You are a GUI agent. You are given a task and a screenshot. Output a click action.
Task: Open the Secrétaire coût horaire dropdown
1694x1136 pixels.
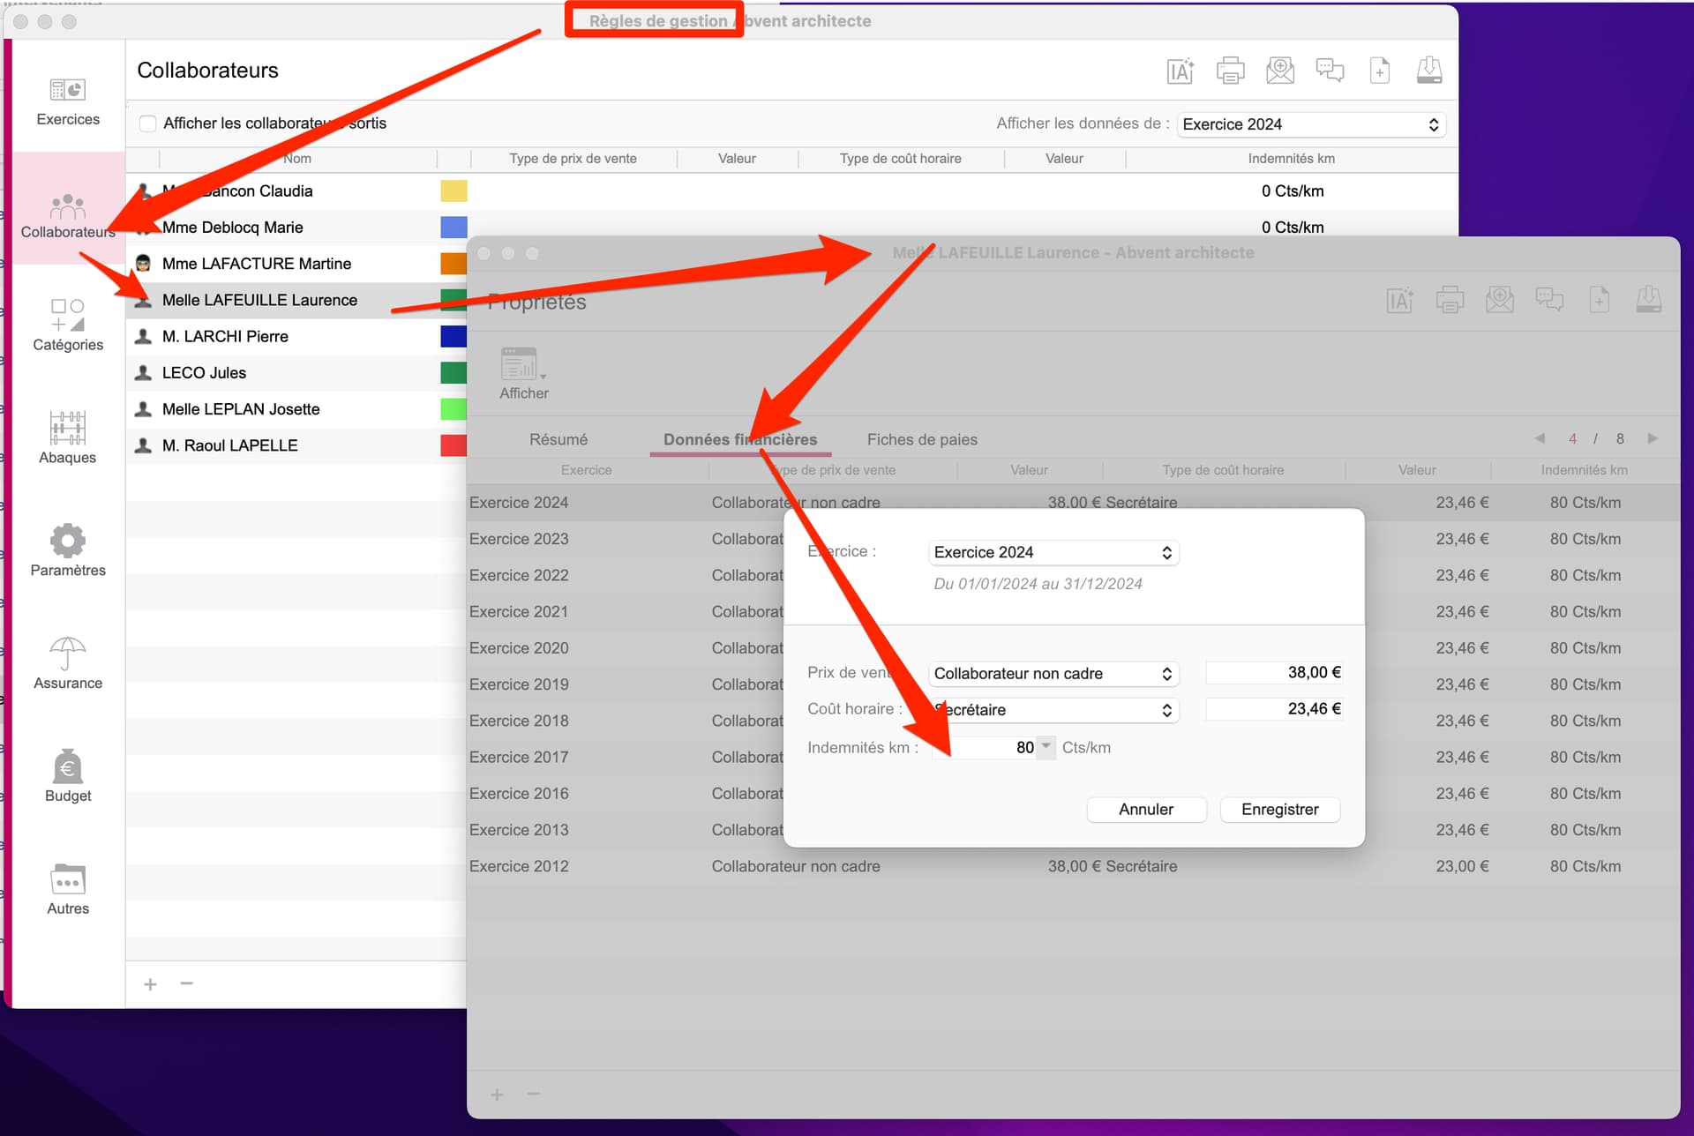point(1053,710)
